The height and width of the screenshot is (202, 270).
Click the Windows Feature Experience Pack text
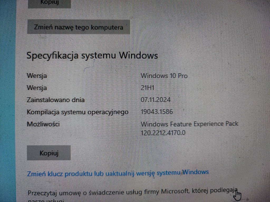tap(189, 124)
